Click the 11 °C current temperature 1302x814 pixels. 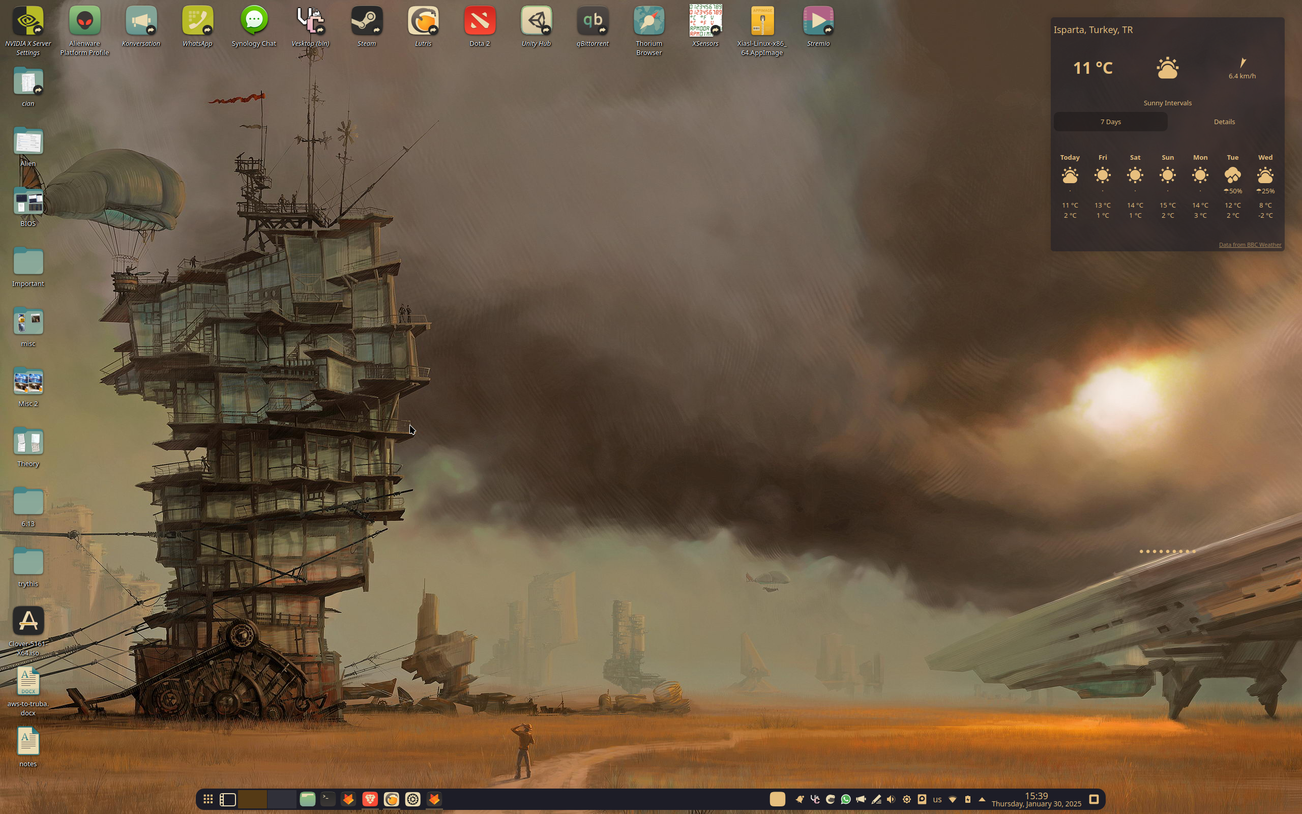pos(1092,68)
